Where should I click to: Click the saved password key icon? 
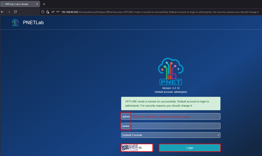tap(58, 12)
